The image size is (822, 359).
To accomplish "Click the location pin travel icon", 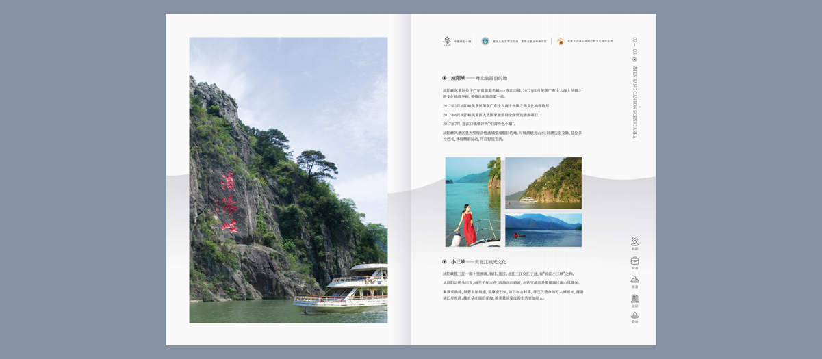I will pos(634,241).
